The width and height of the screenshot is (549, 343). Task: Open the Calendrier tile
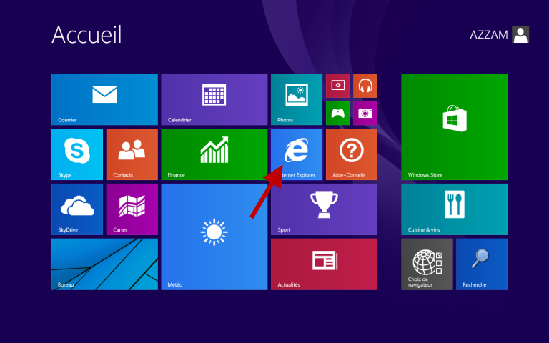(x=214, y=99)
